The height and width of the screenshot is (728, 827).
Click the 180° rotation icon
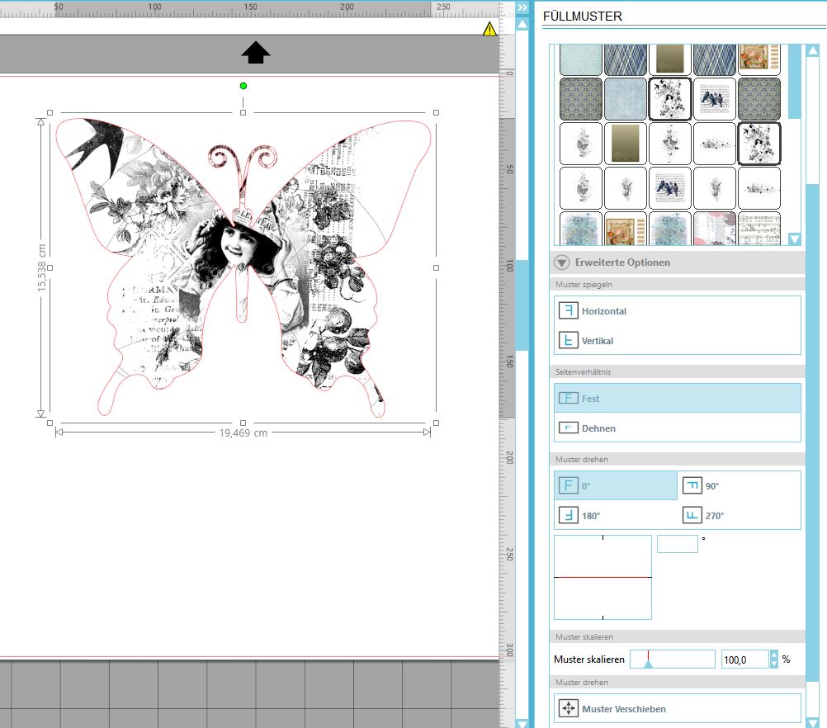(568, 515)
